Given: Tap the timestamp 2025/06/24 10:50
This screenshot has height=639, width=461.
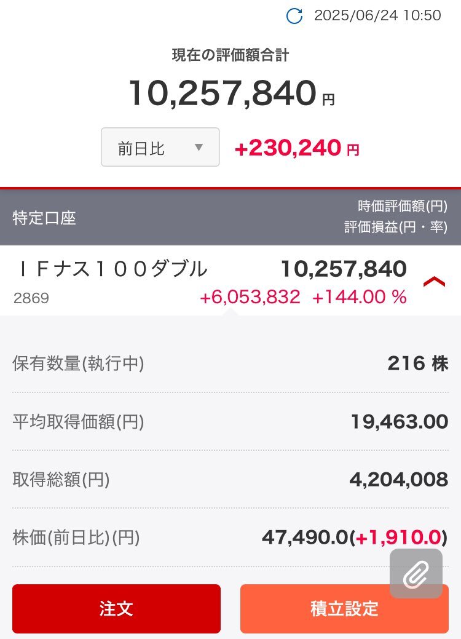Looking at the screenshot, I should (x=377, y=15).
